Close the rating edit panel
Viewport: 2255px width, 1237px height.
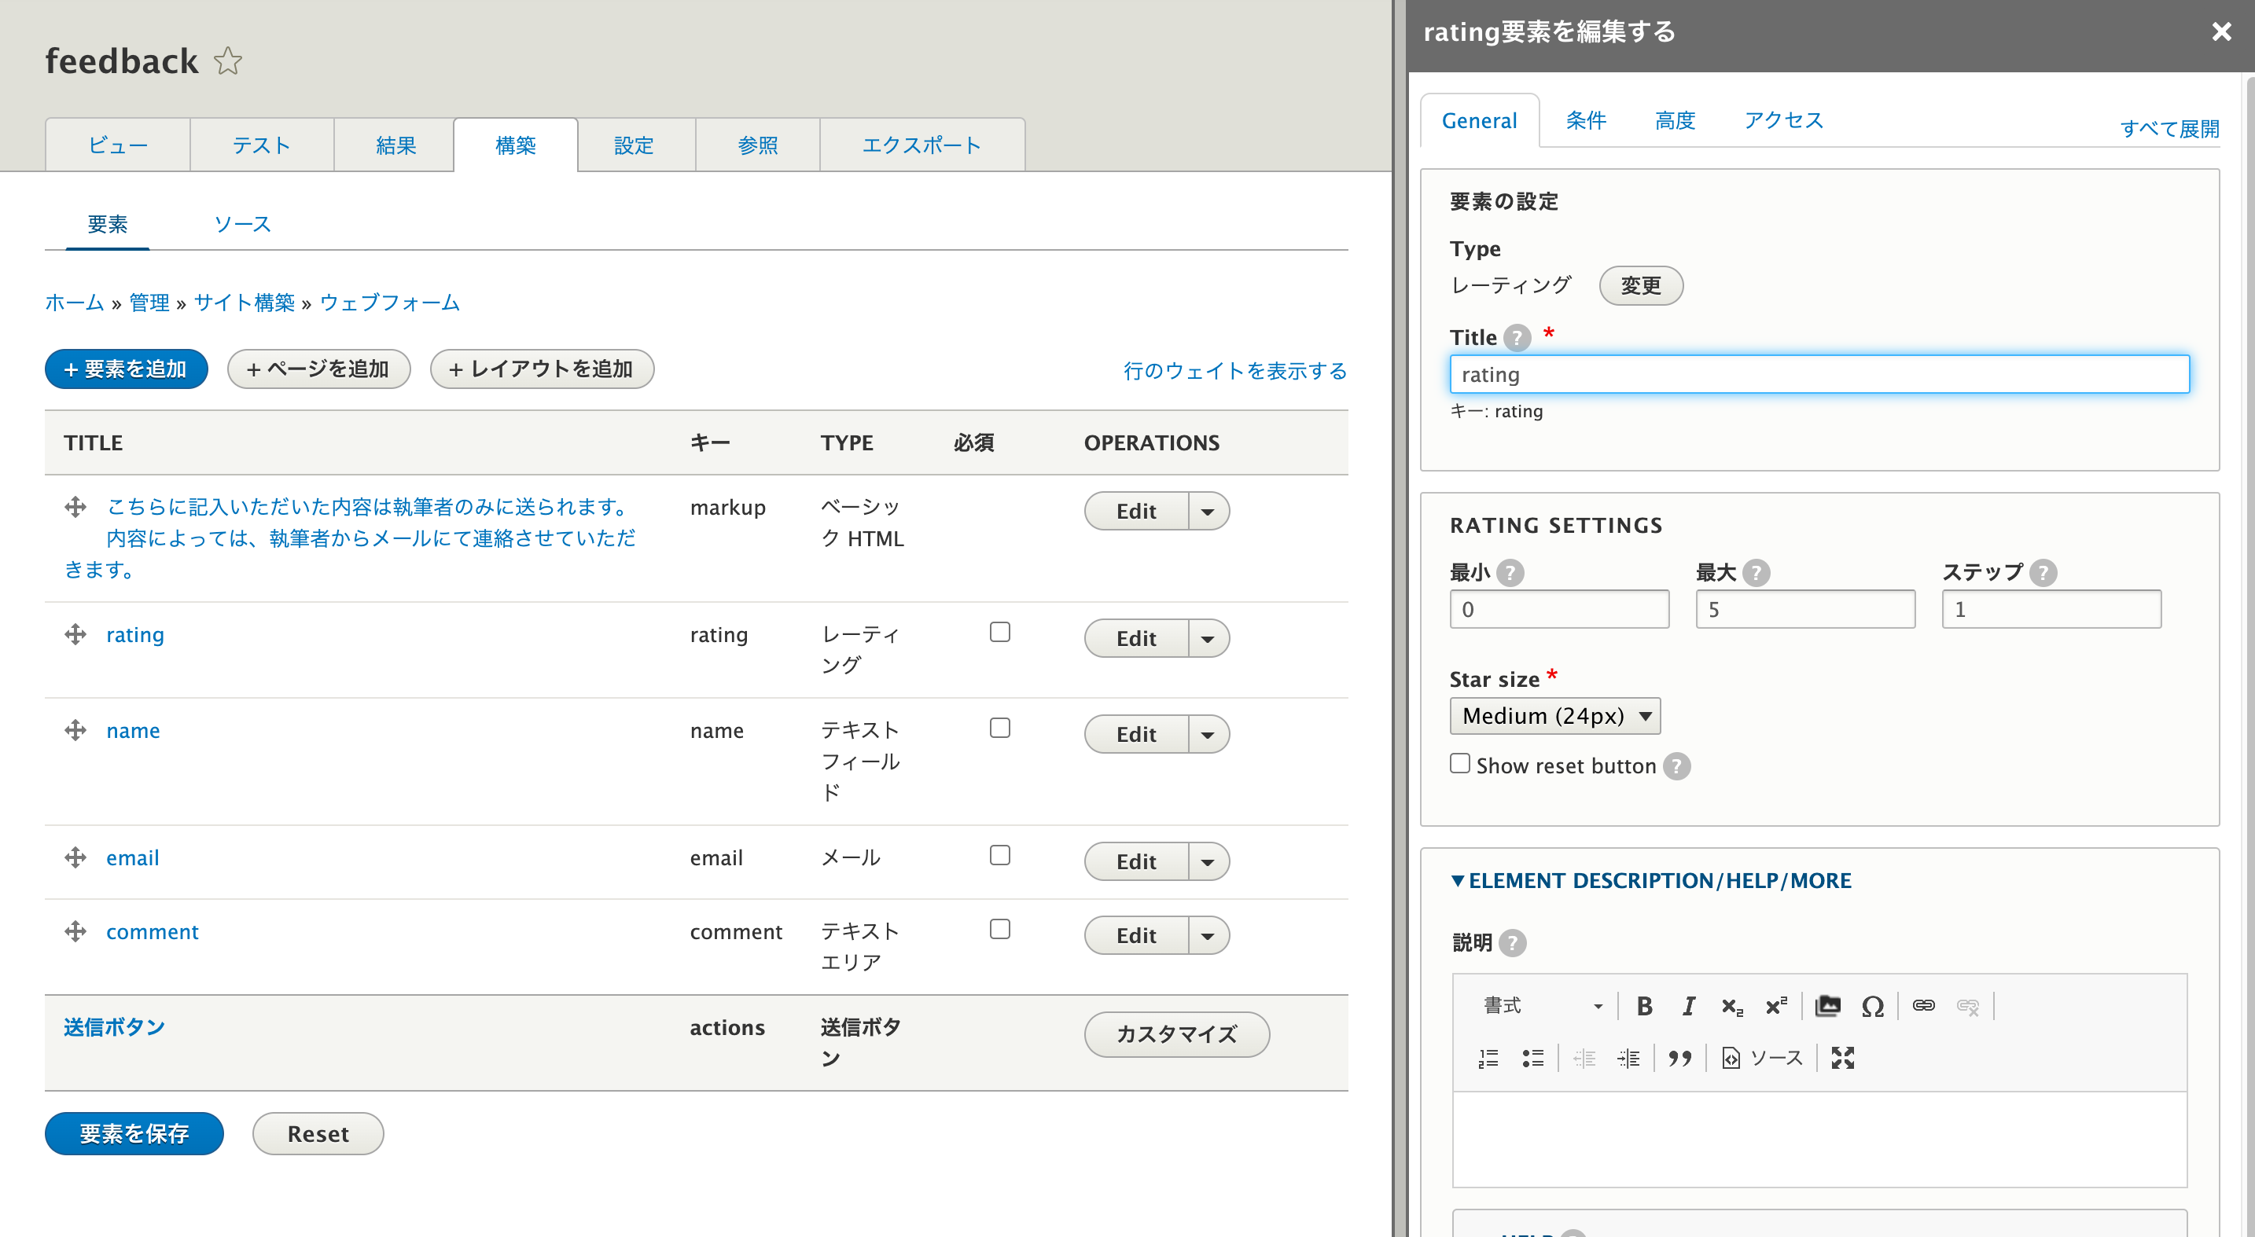pyautogui.click(x=2221, y=32)
